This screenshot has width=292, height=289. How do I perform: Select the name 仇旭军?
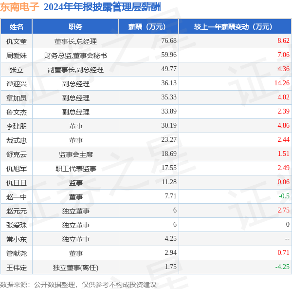[x=17, y=169]
